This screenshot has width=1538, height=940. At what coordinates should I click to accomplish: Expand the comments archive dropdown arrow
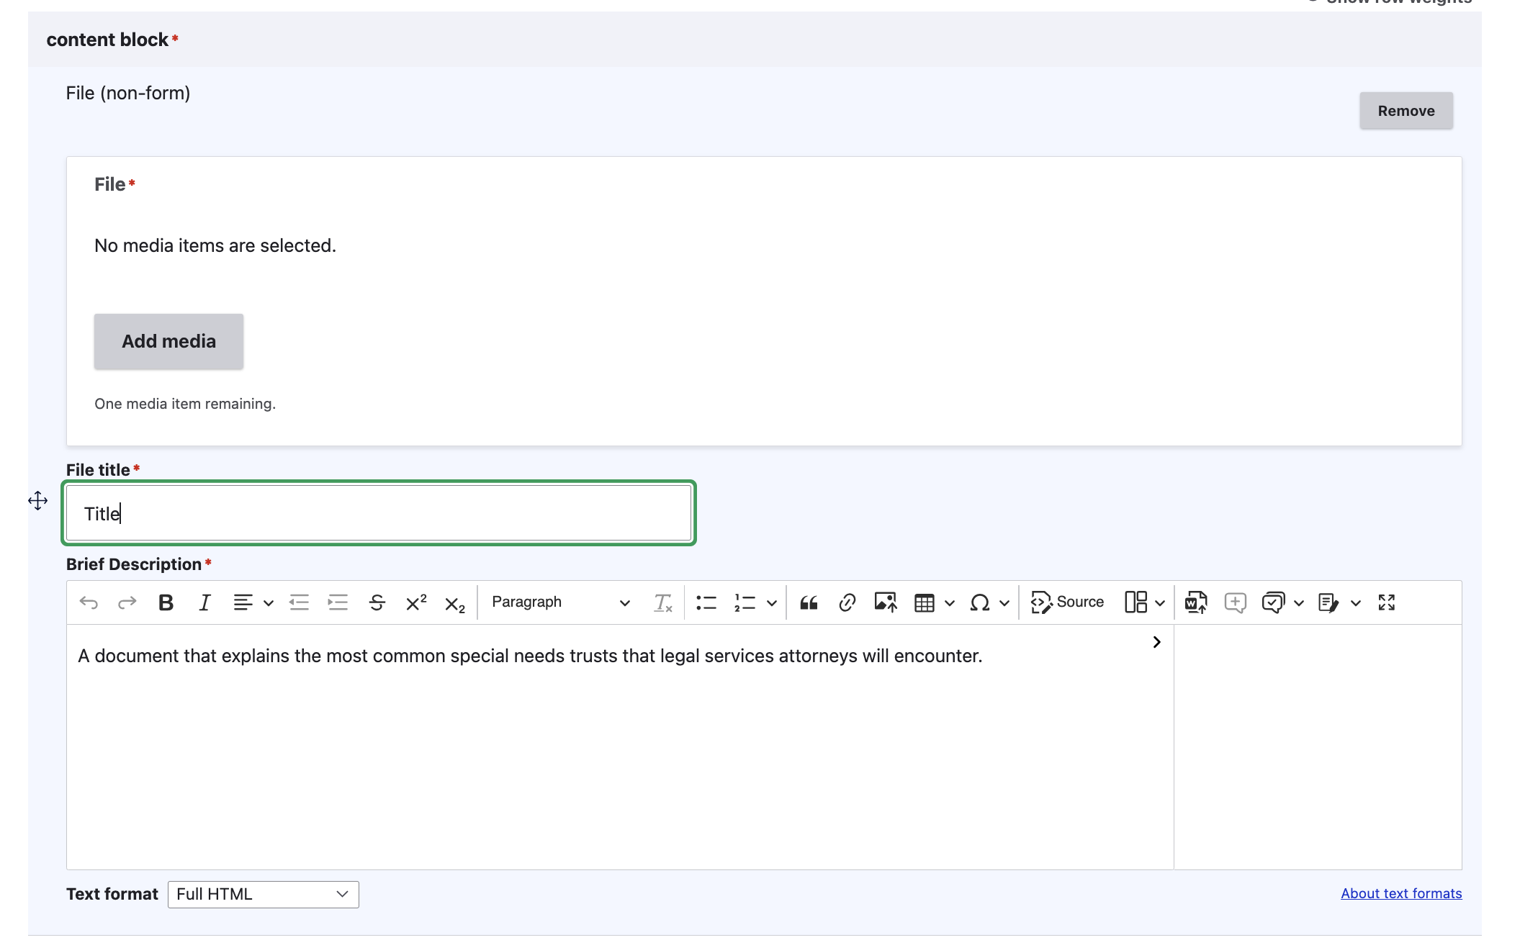(x=1299, y=603)
